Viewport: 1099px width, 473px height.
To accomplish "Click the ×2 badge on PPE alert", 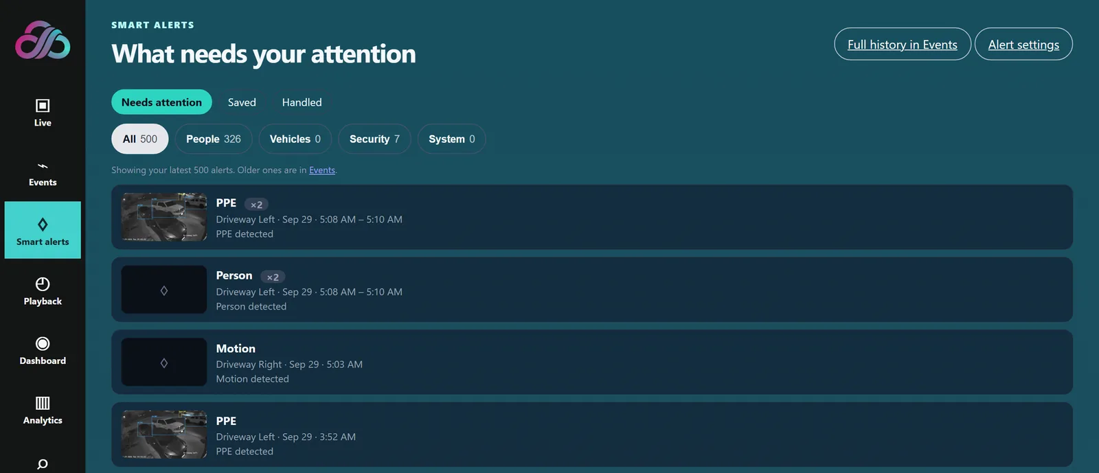I will [256, 205].
